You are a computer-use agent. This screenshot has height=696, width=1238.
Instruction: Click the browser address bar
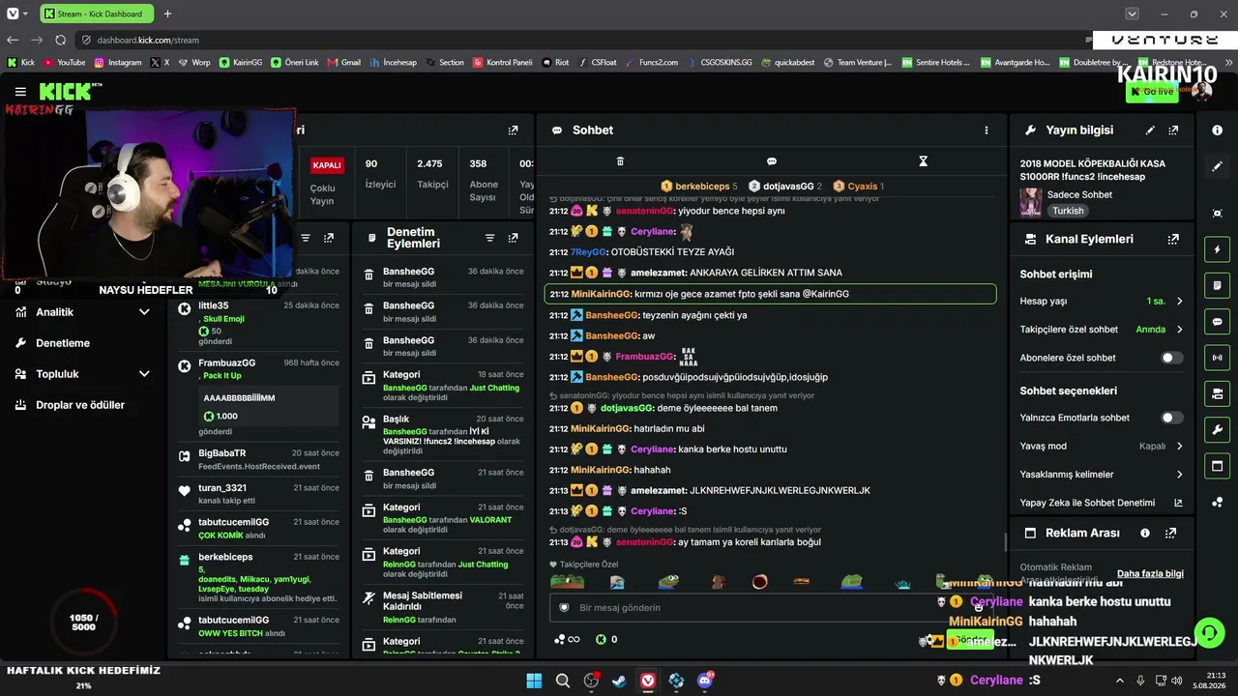click(x=580, y=40)
